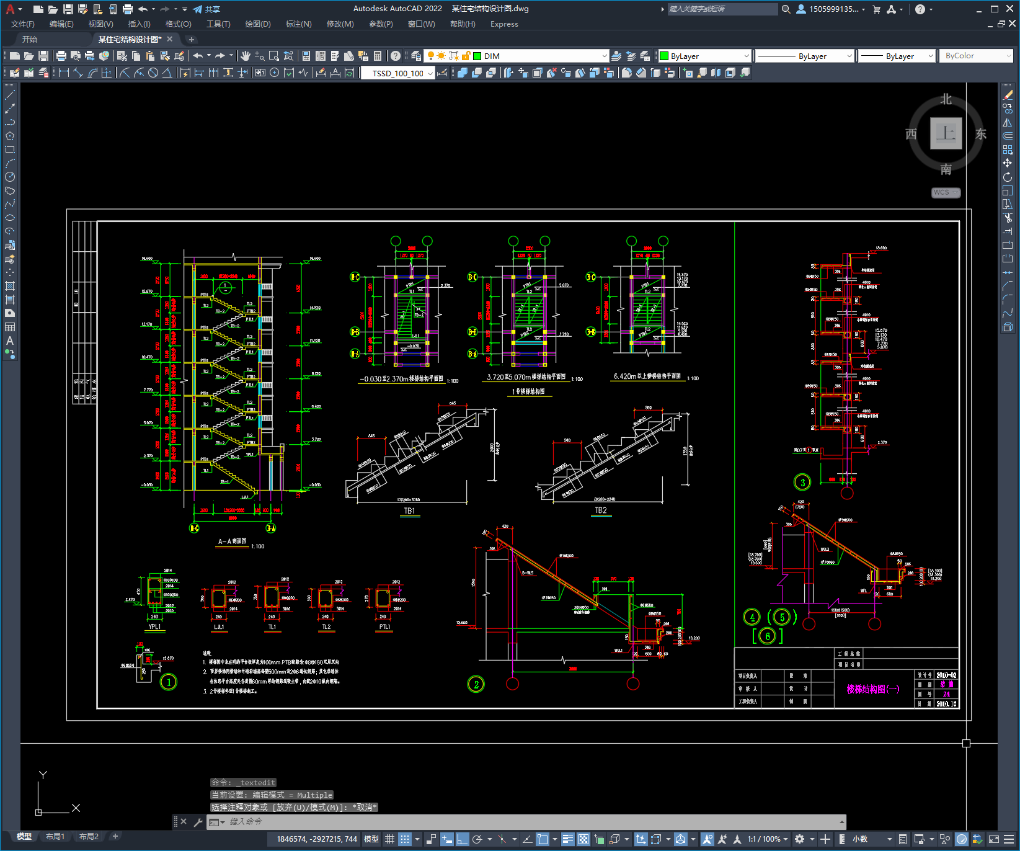Toggle lineweight display in status bar
This screenshot has width=1020, height=851.
[567, 839]
